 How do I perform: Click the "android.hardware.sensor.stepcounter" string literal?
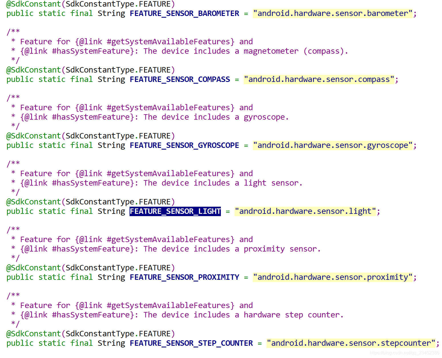pos(351,343)
